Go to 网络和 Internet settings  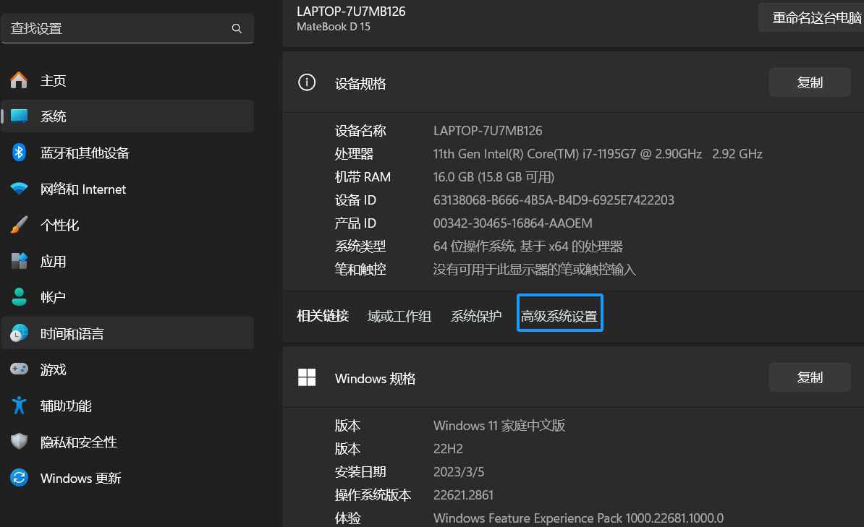pos(127,189)
